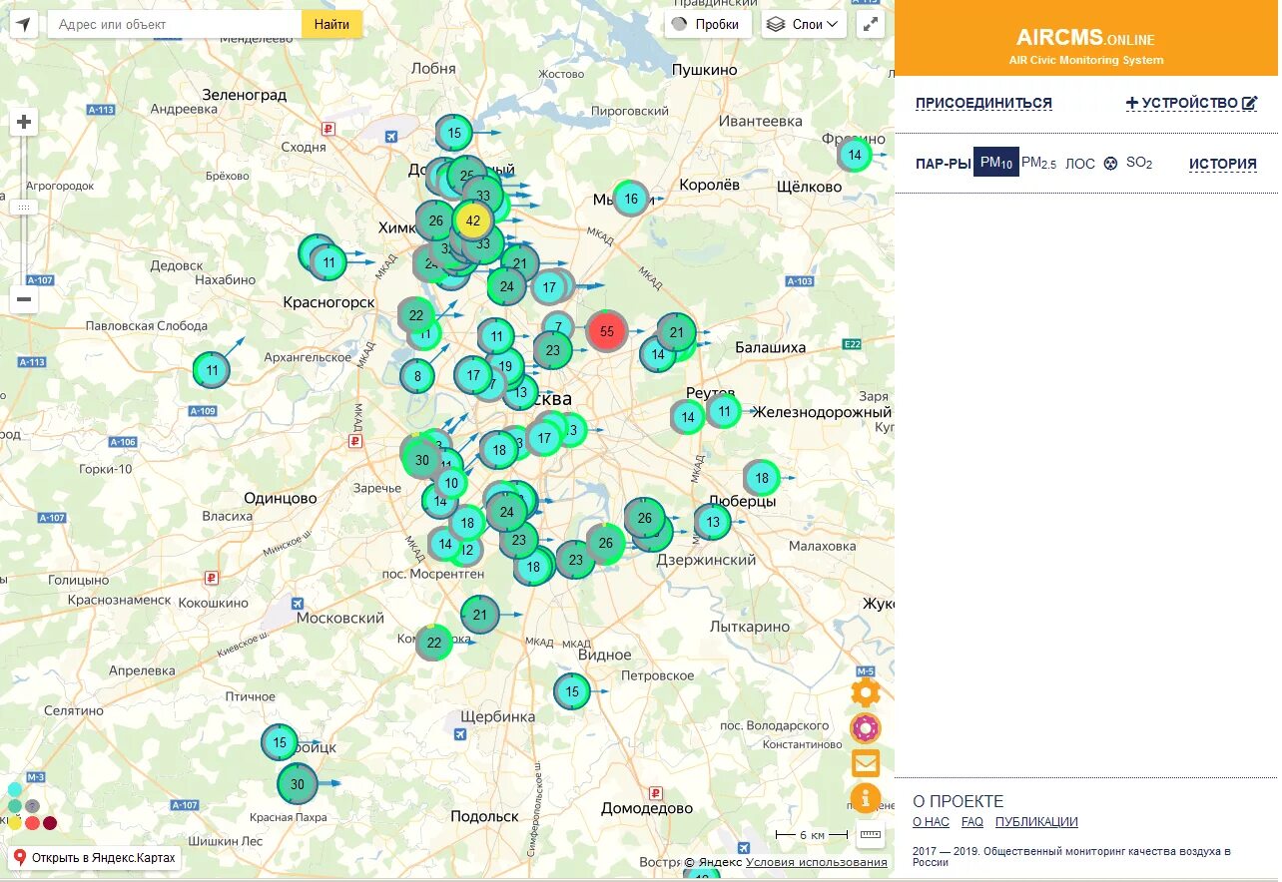Screen dimensions: 1282x882
Task: Click the cyan legend color circle
Action: 14,789
